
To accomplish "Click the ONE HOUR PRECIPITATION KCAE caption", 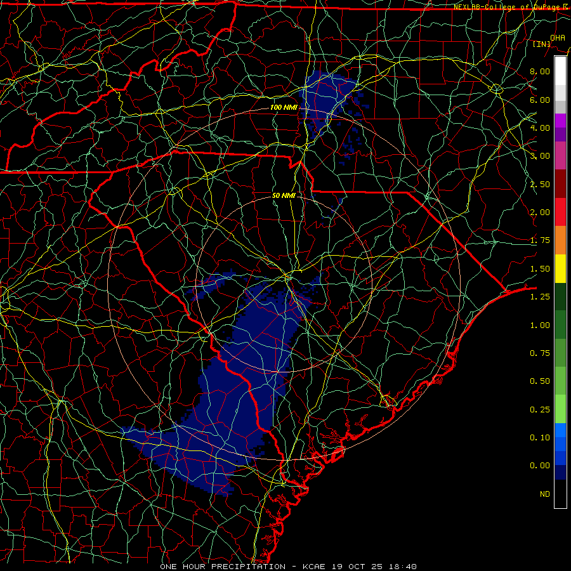I will tap(288, 567).
